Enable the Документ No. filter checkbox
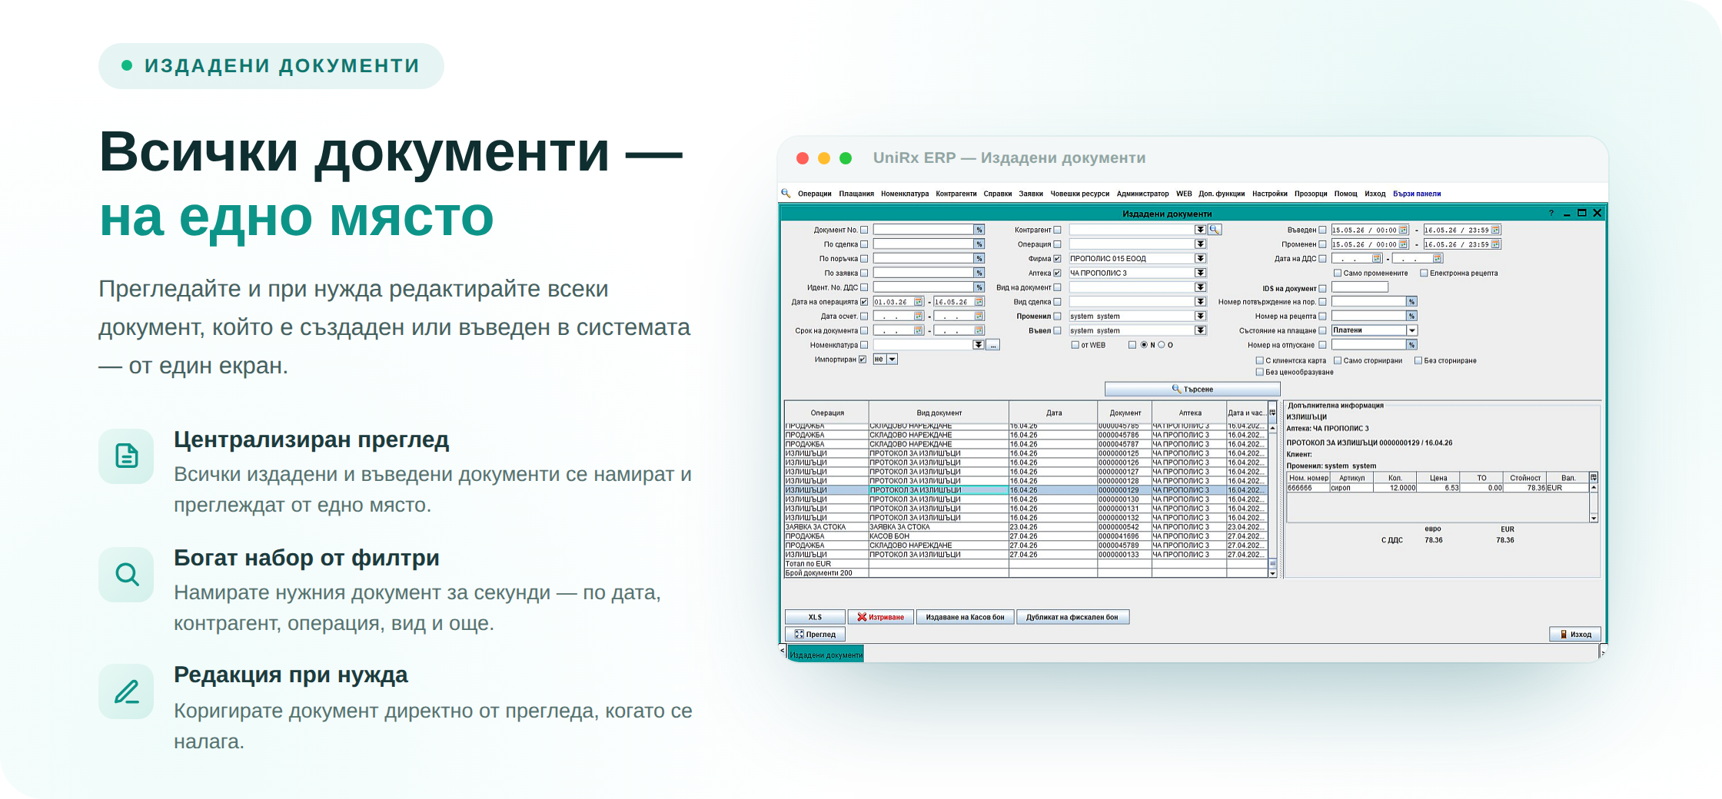 864,230
